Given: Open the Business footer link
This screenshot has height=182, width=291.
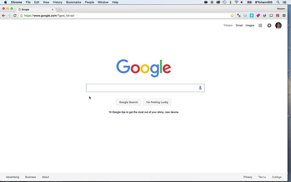Looking at the screenshot, I should [31, 177].
